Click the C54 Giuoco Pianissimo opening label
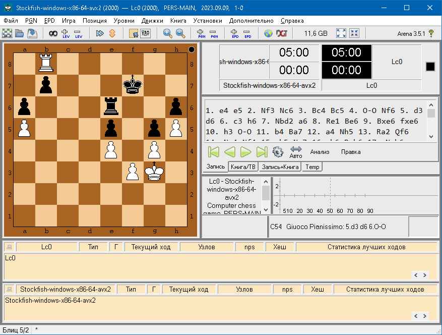 tap(328, 227)
